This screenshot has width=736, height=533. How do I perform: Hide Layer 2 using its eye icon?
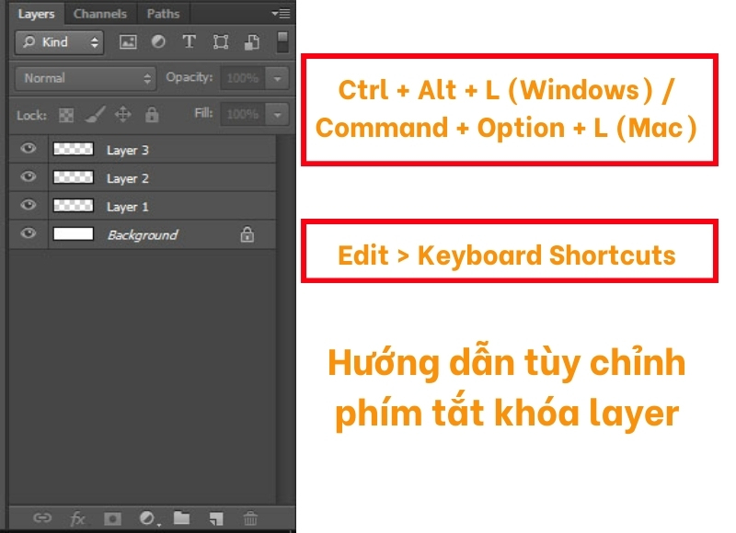pyautogui.click(x=29, y=176)
